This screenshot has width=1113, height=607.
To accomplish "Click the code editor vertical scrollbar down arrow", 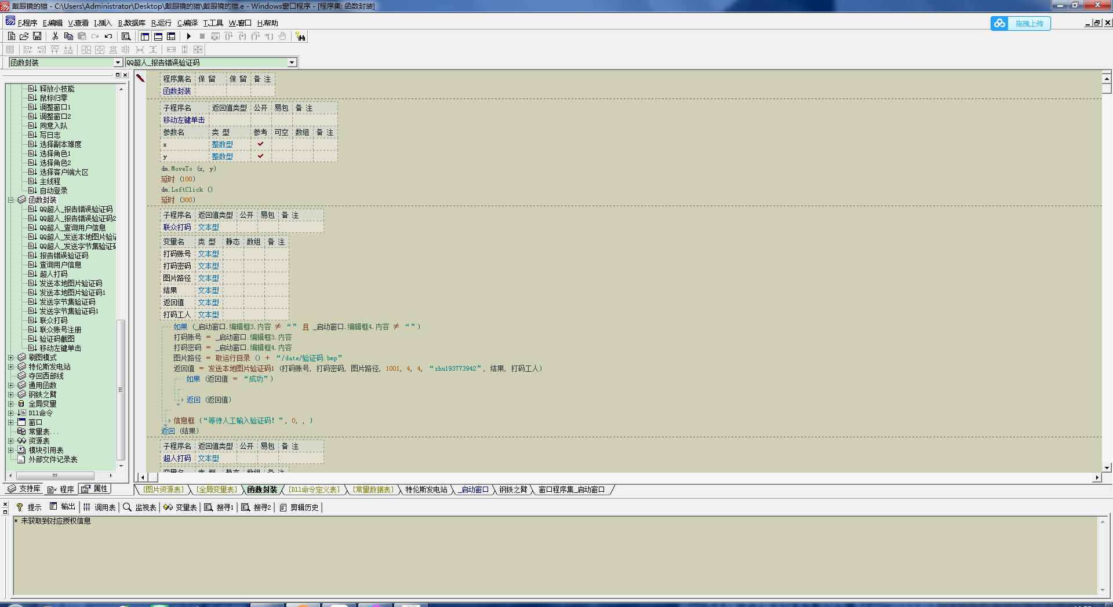I will point(1107,467).
